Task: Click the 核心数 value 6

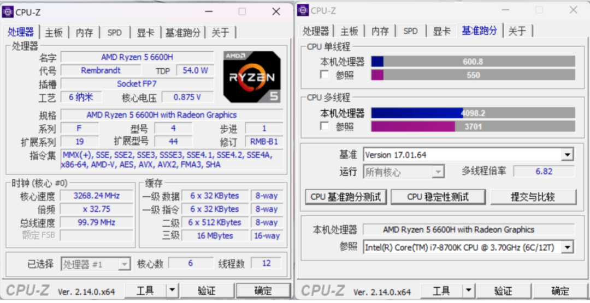Action: [191, 263]
